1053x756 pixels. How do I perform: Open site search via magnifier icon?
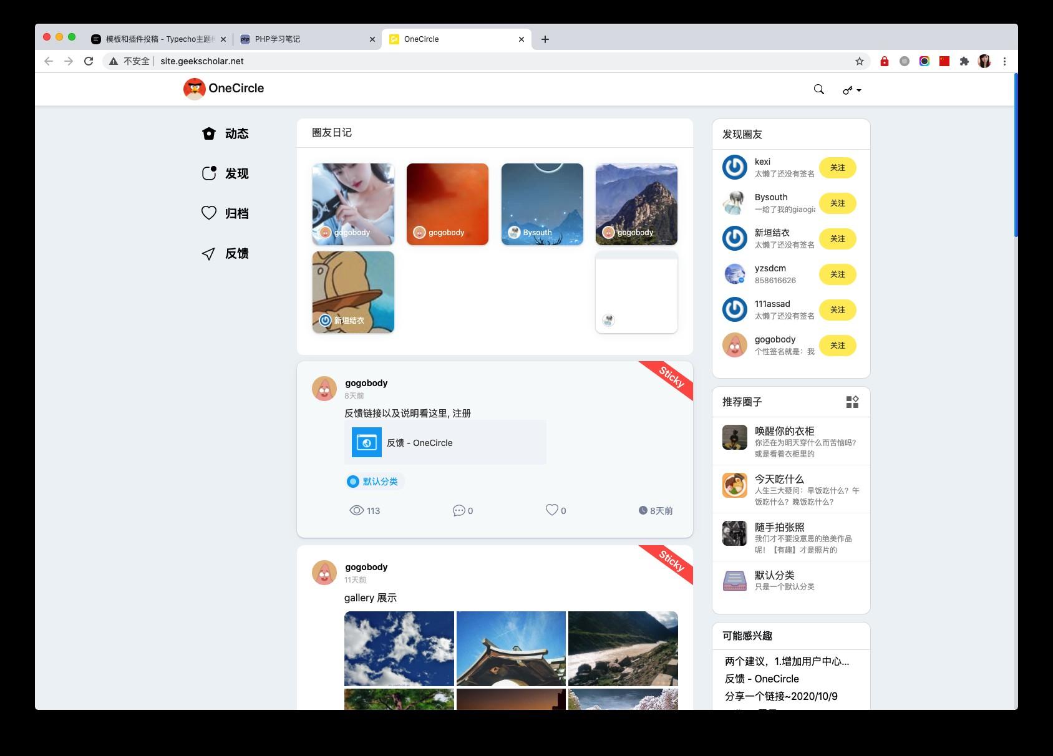pyautogui.click(x=818, y=89)
